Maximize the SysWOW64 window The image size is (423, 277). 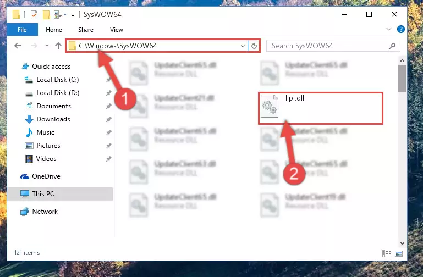click(369, 14)
